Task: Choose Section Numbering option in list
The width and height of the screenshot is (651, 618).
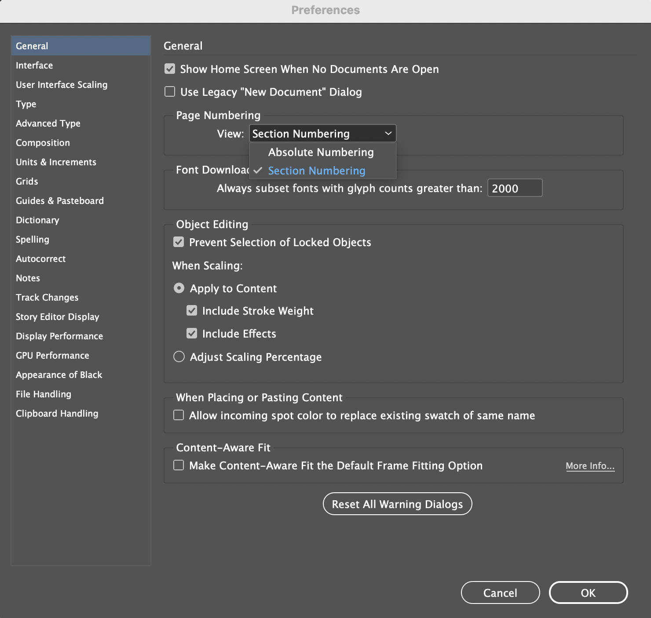Action: point(317,171)
